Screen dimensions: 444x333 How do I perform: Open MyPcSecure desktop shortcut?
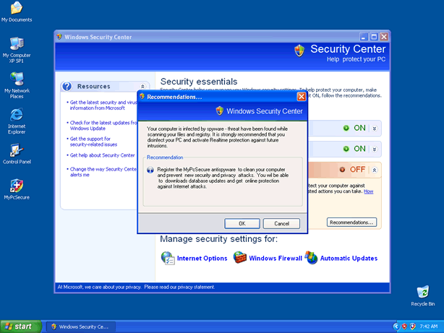[x=16, y=186]
